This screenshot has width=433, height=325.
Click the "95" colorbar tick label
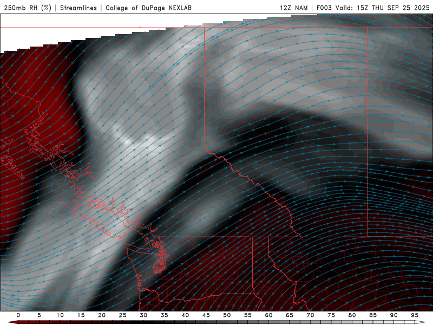[415, 315]
